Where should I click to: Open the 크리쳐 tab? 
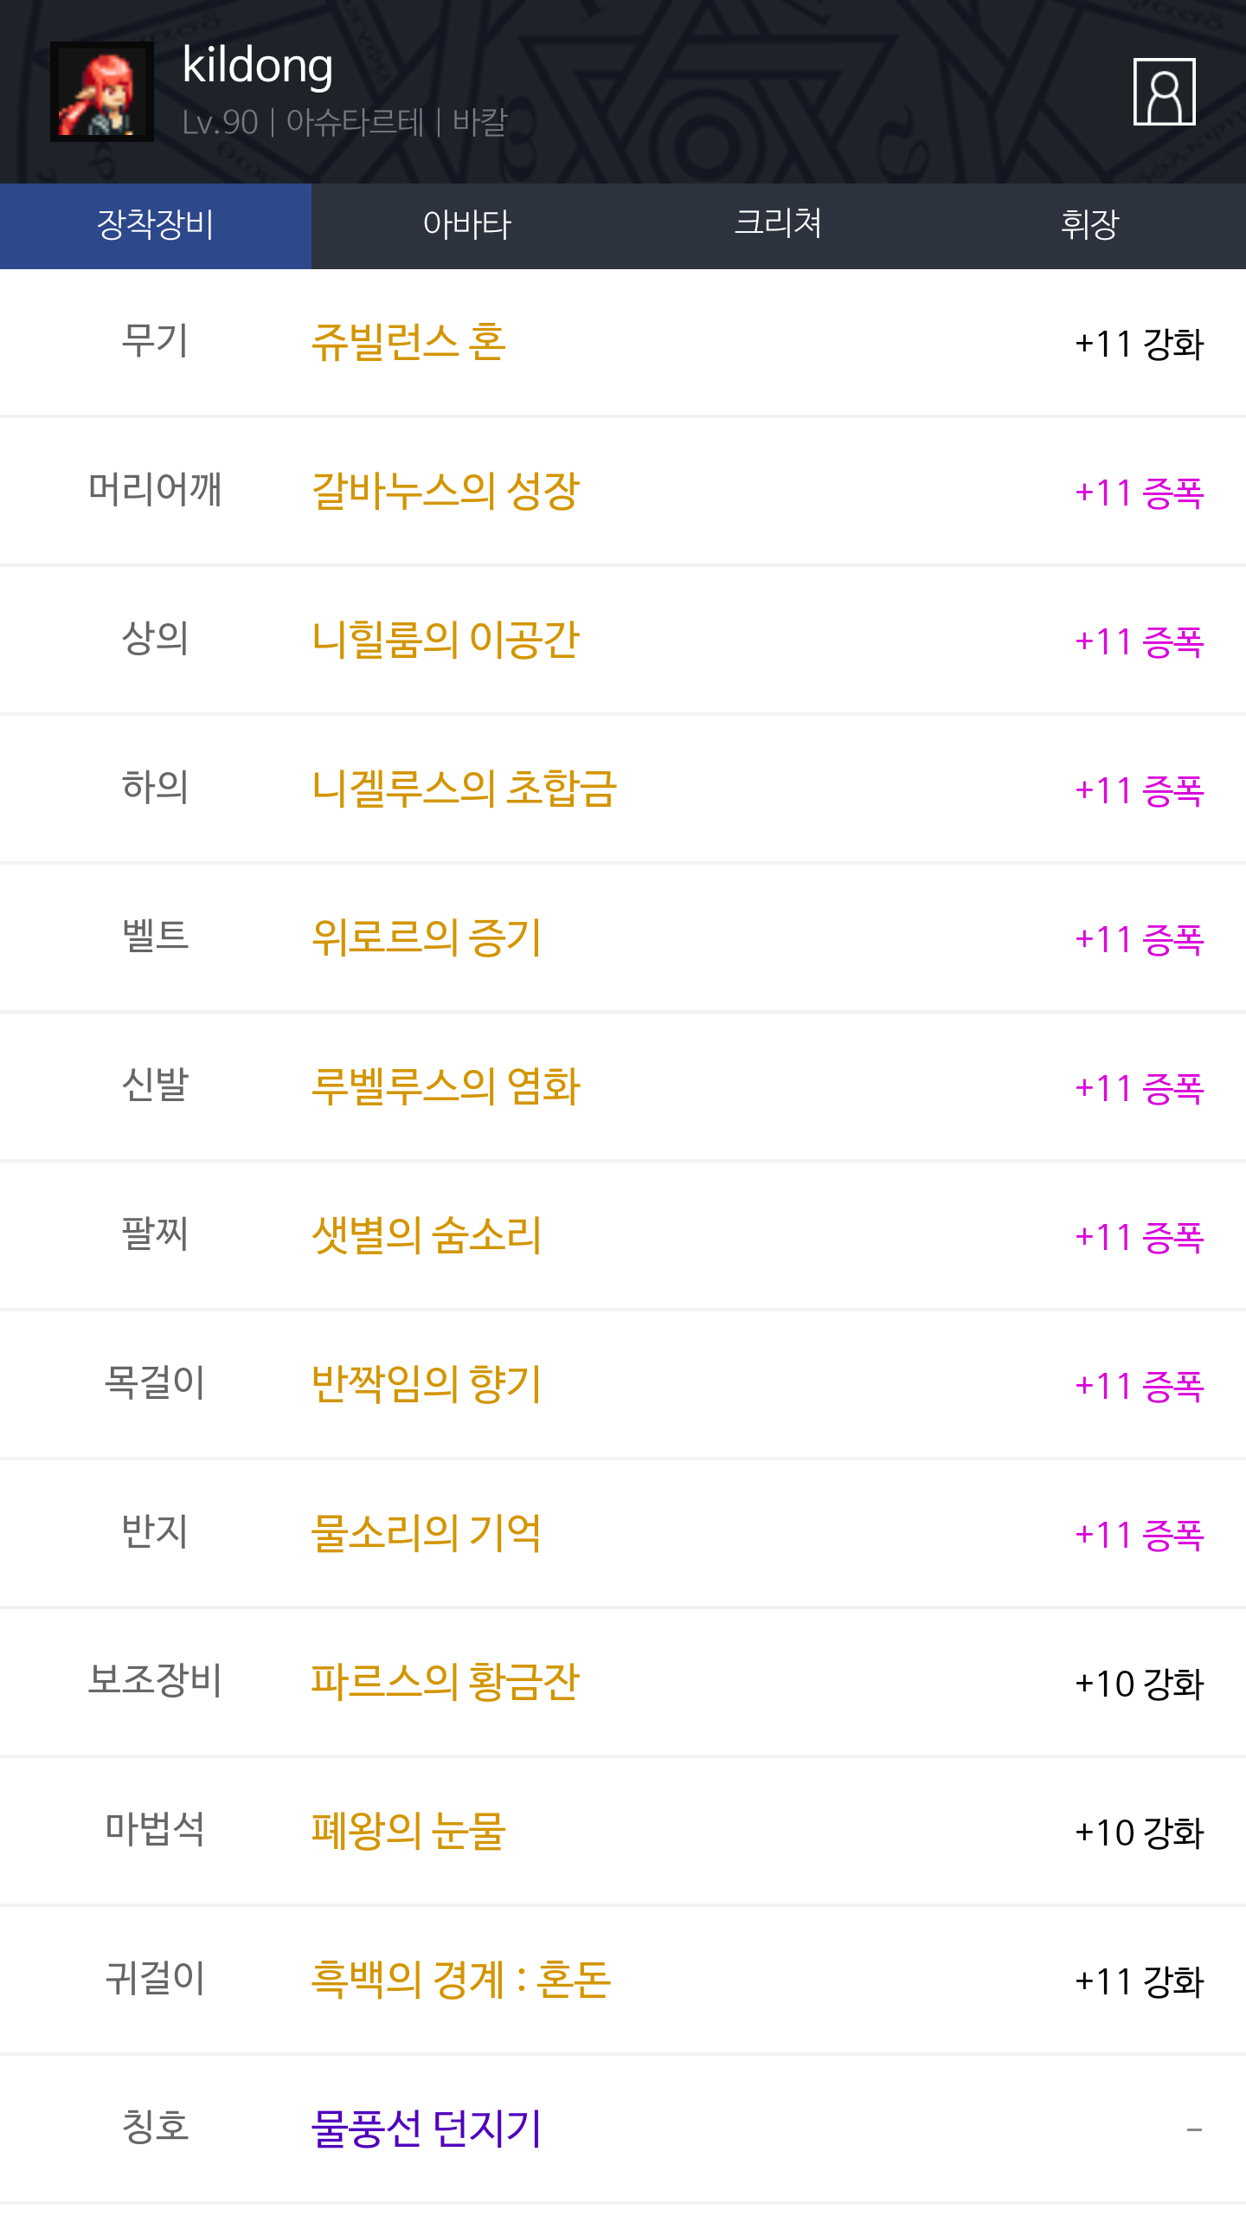pyautogui.click(x=778, y=225)
